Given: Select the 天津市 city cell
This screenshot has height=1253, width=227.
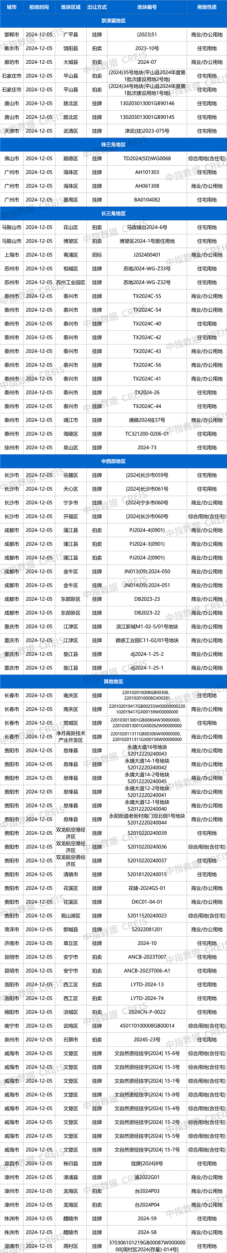Looking at the screenshot, I should (x=12, y=131).
